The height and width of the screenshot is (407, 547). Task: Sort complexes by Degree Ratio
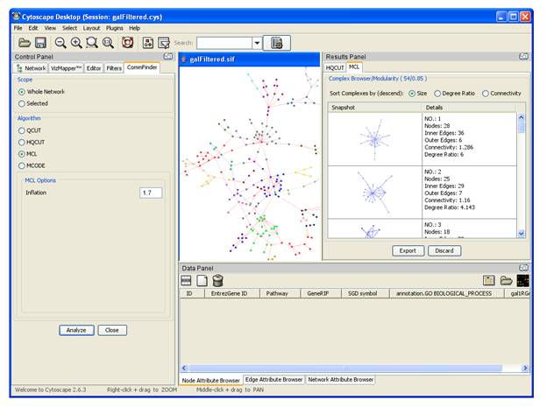click(437, 94)
